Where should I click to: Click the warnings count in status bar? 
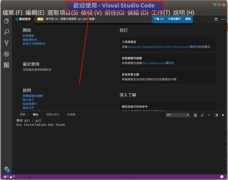pos(12,176)
